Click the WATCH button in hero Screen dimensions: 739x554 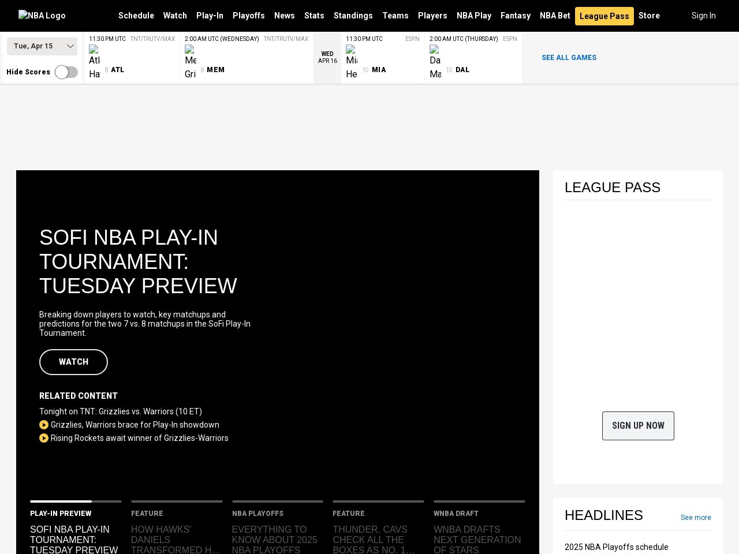coord(73,362)
